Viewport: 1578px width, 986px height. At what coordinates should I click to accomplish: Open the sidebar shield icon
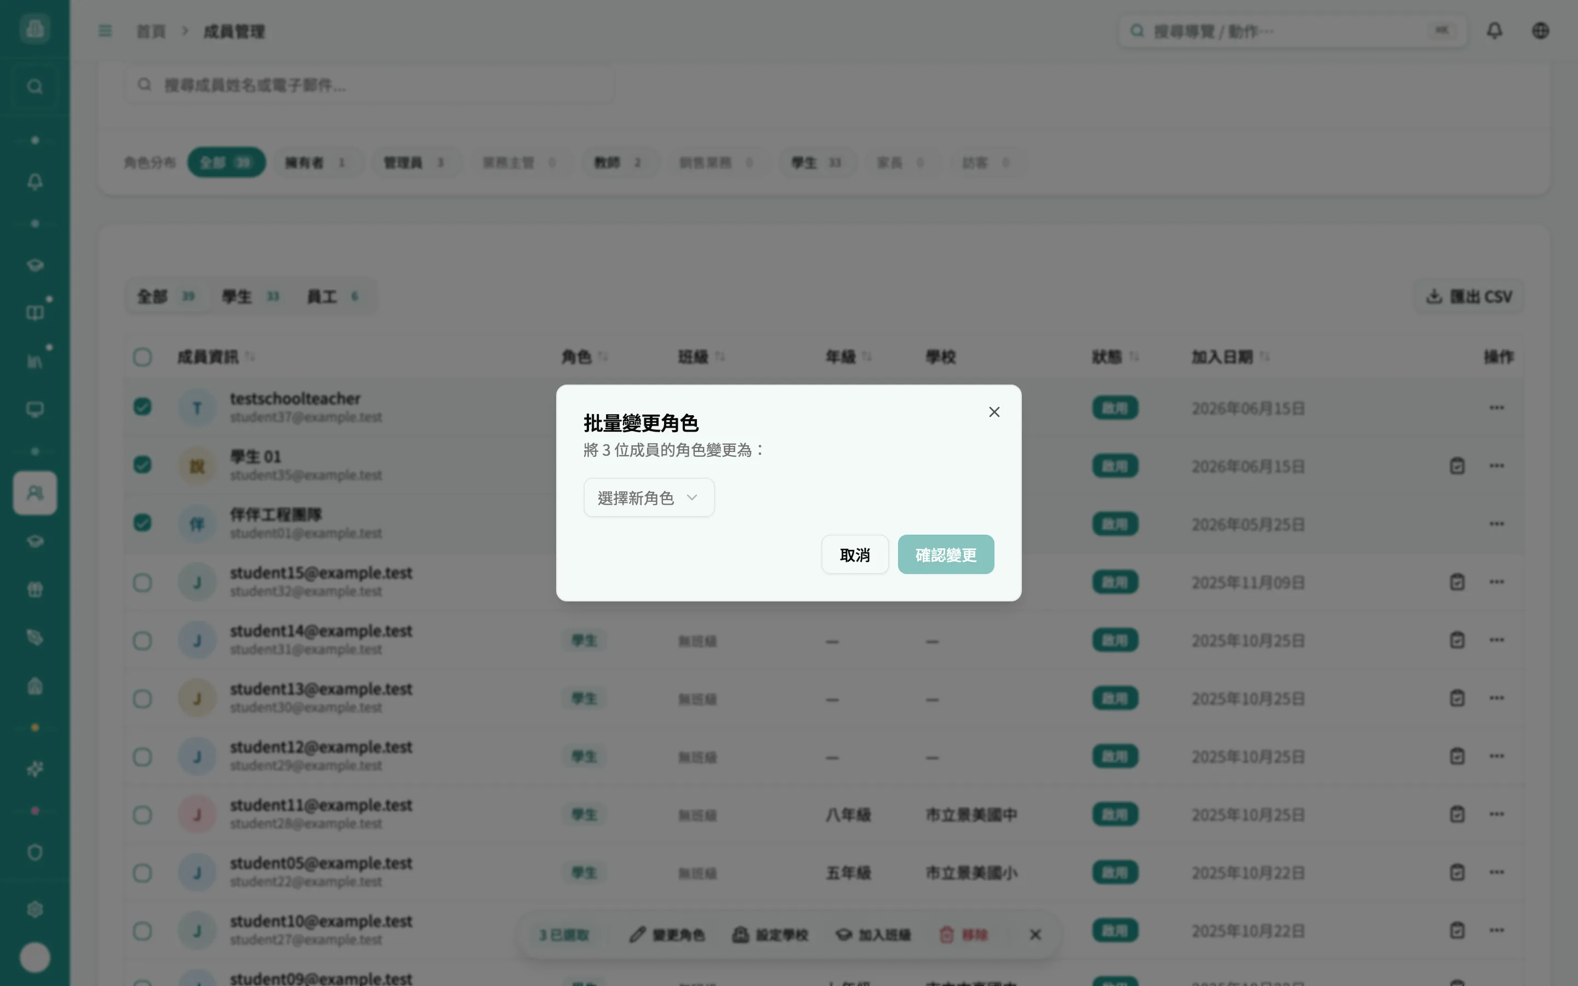pyautogui.click(x=35, y=853)
